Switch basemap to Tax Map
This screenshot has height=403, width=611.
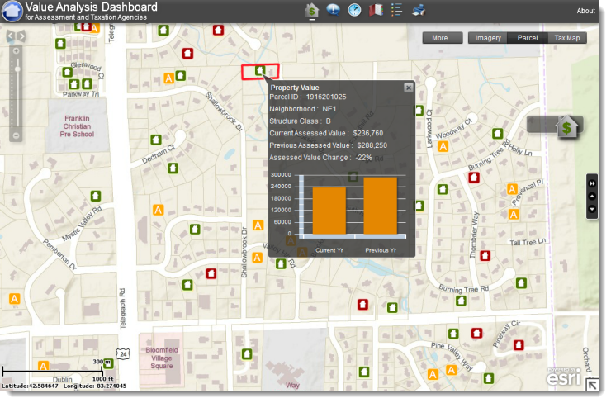pyautogui.click(x=567, y=38)
